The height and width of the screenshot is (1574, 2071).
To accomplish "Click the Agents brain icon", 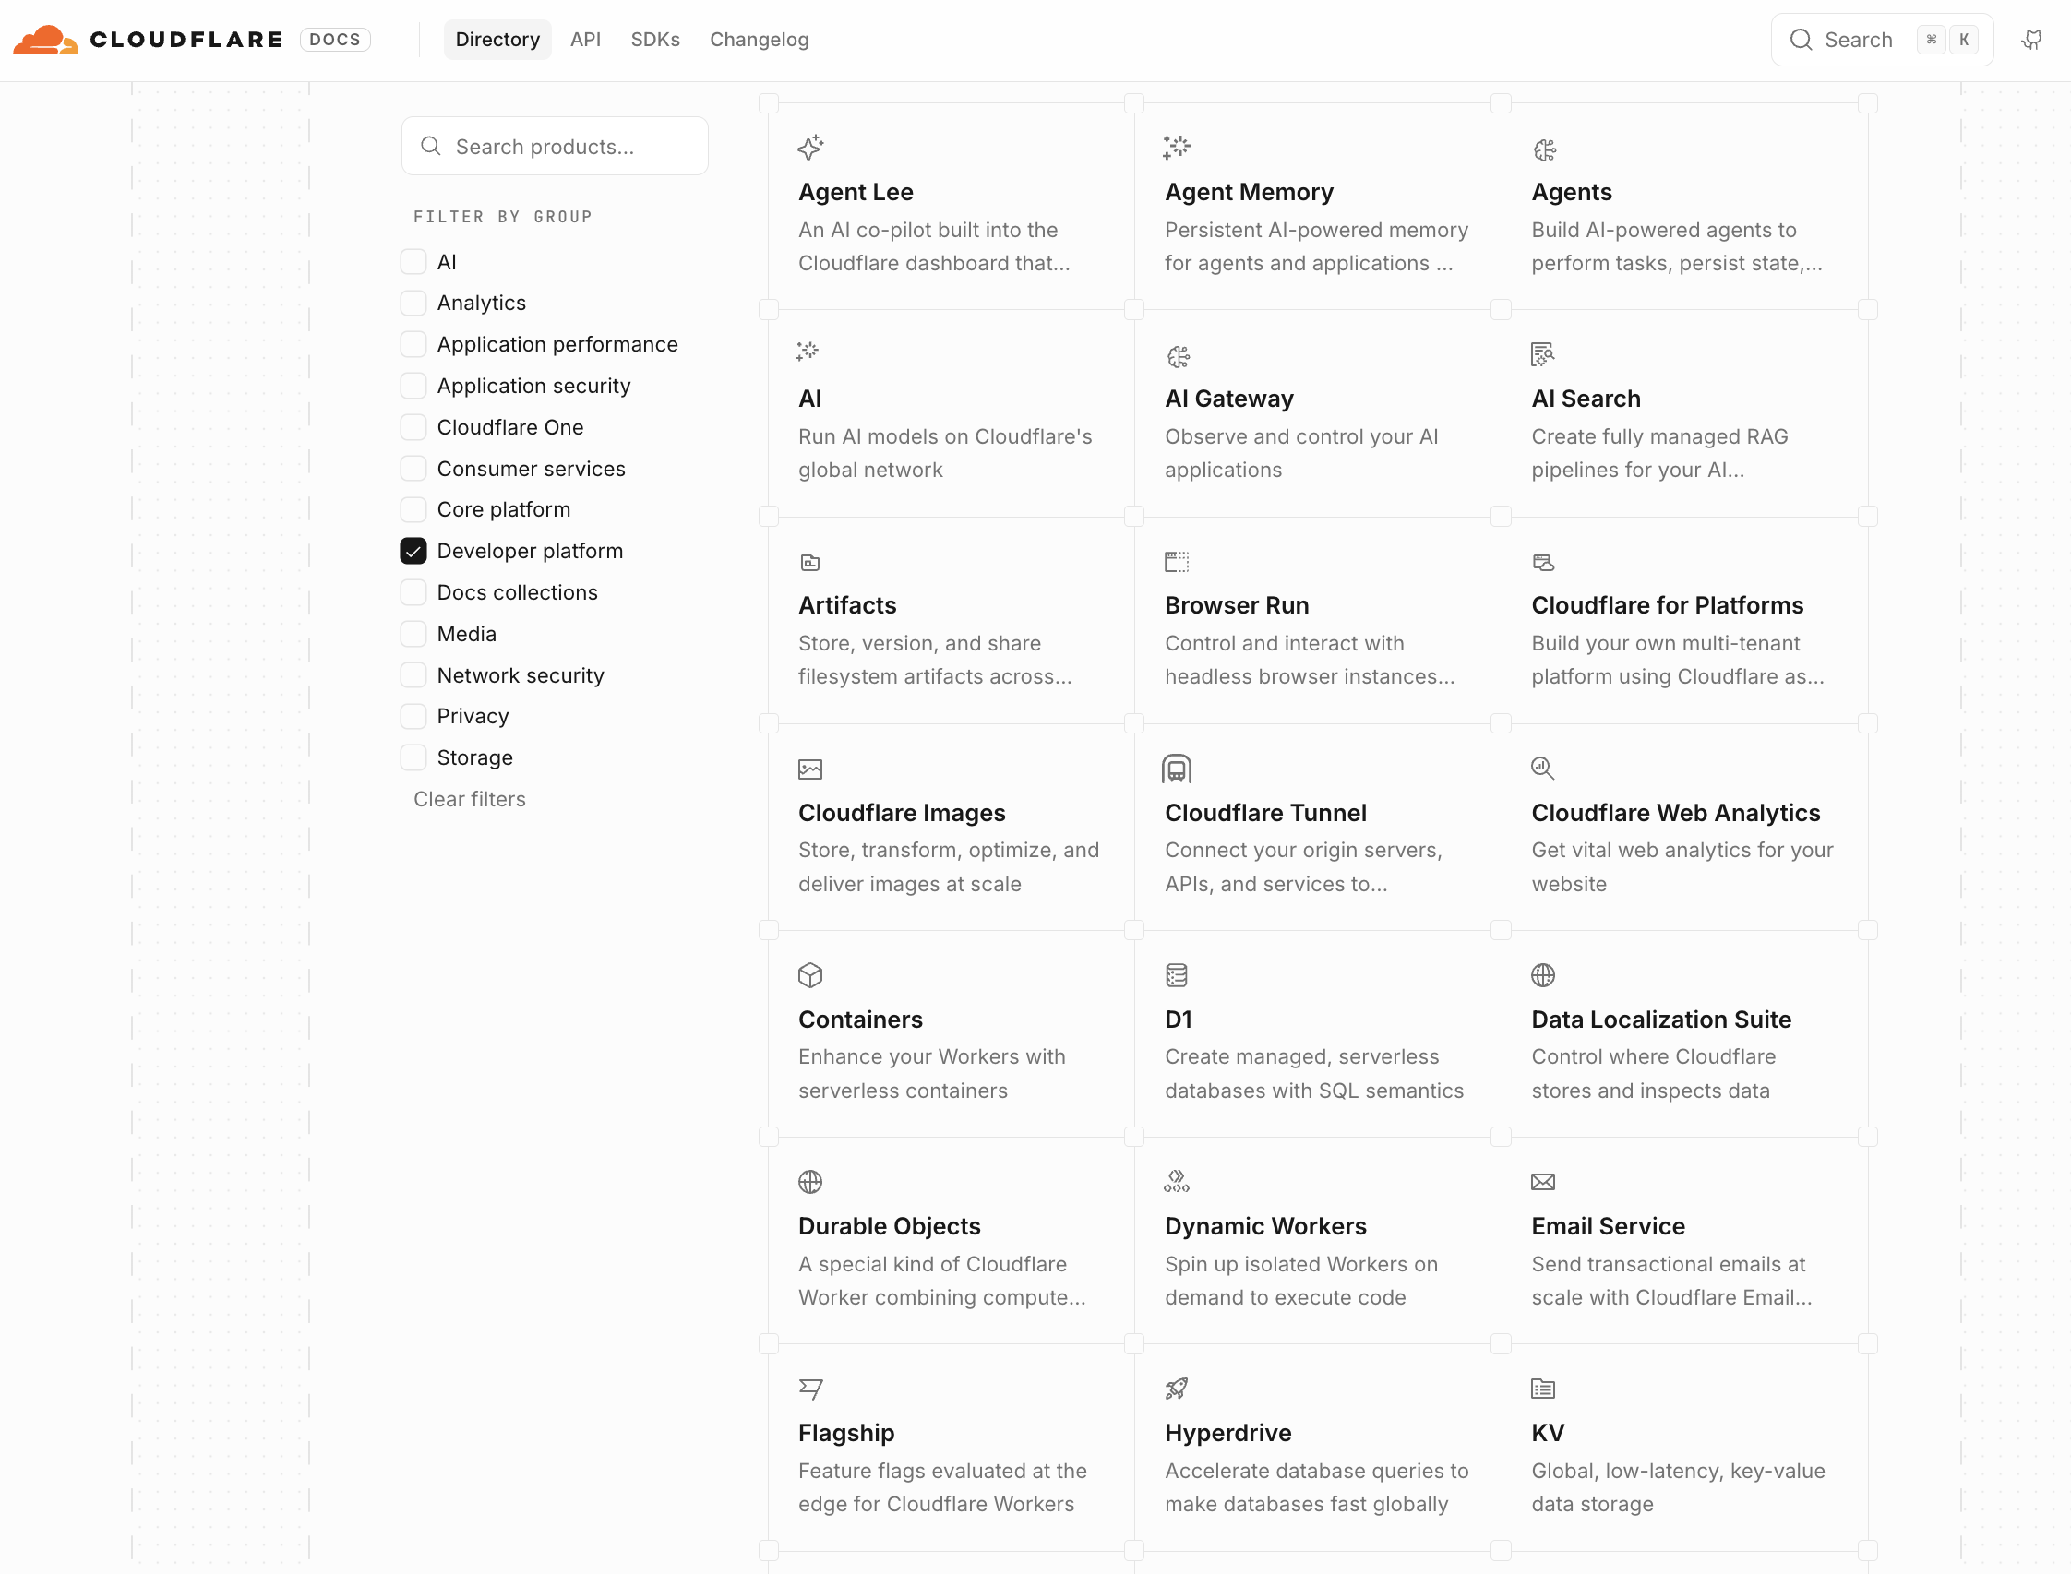I will (x=1544, y=149).
